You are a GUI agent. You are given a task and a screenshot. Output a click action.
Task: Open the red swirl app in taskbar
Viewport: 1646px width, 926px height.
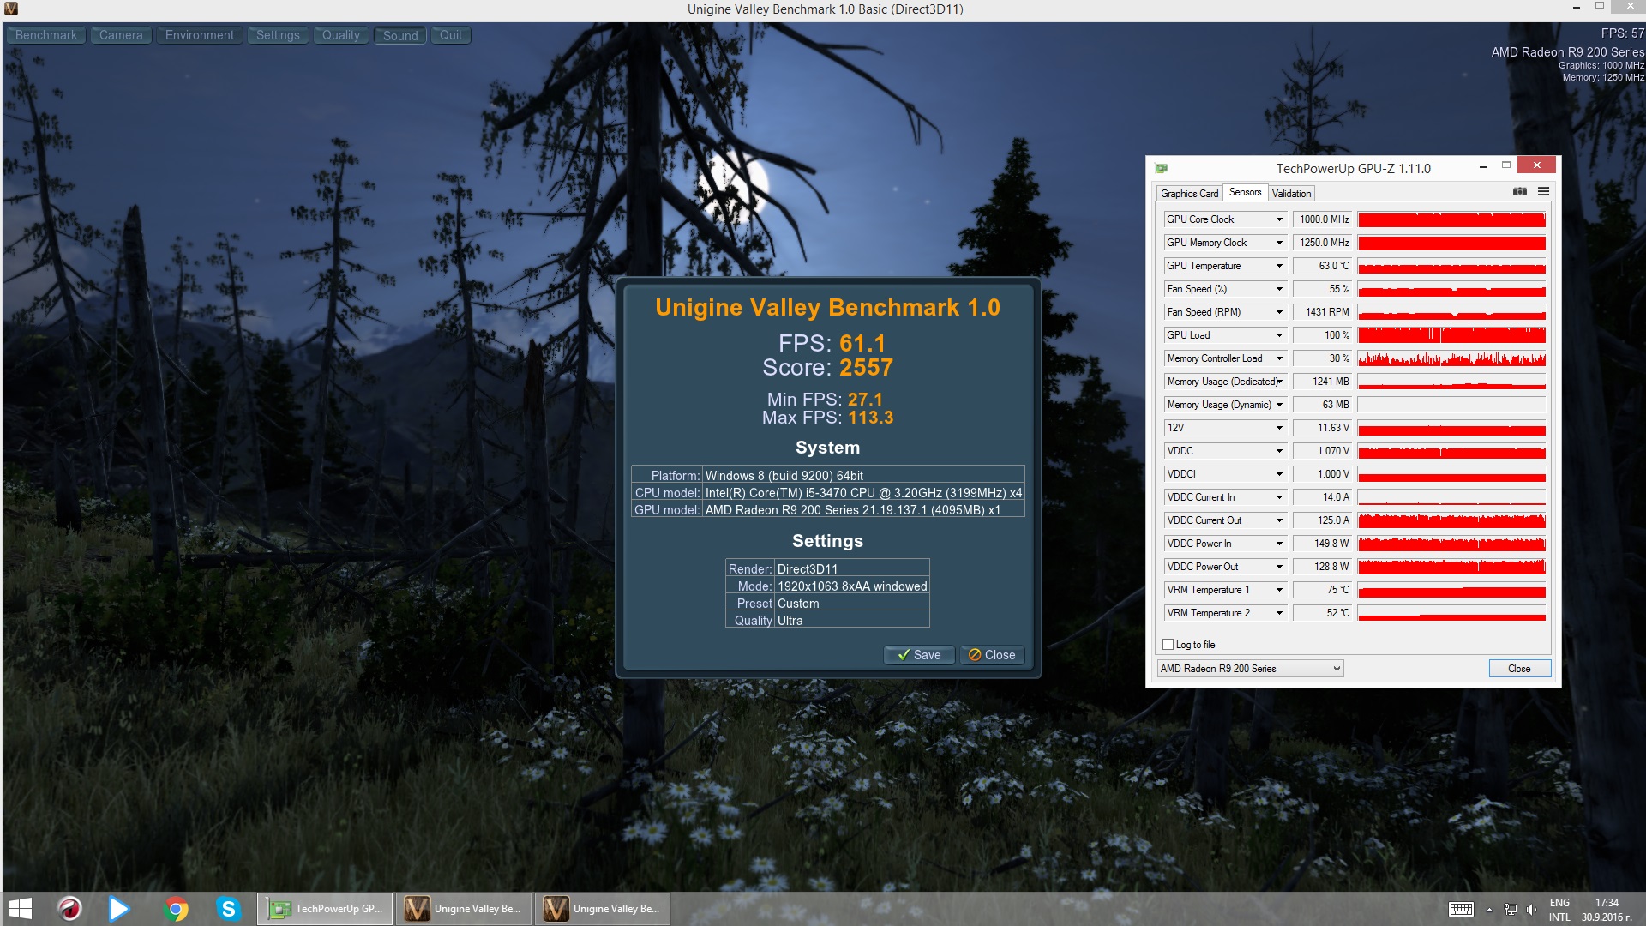point(69,909)
